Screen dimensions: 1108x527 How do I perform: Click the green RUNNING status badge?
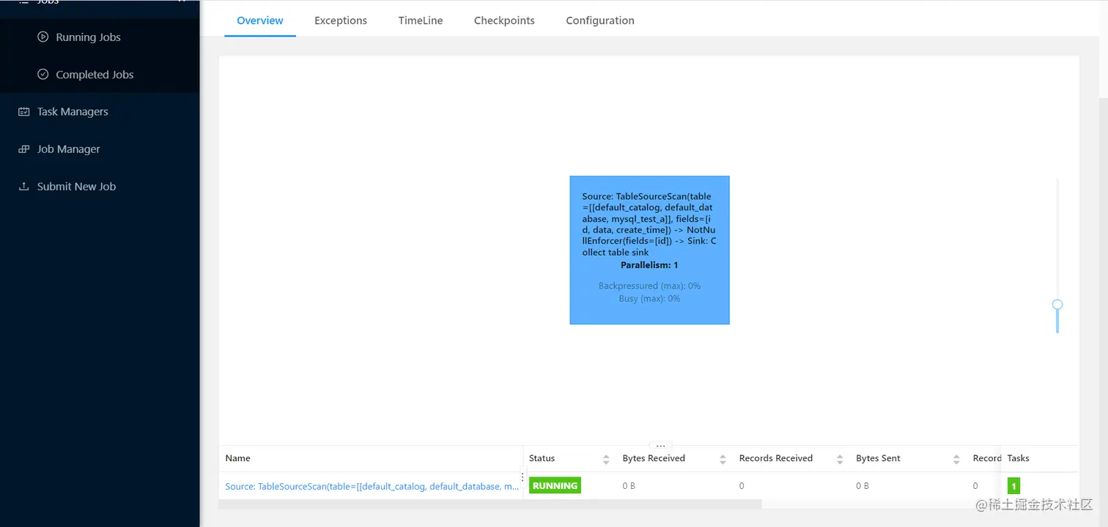point(555,486)
